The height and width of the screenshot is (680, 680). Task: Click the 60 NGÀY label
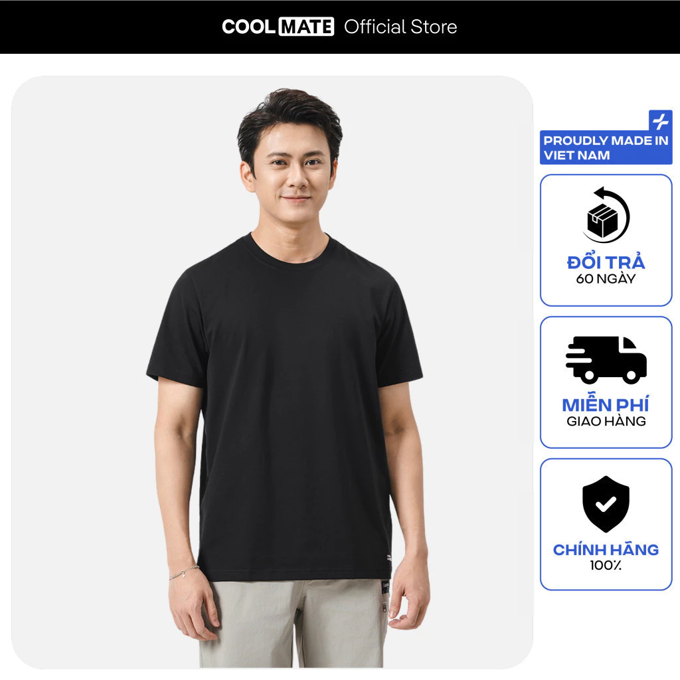[x=606, y=279]
